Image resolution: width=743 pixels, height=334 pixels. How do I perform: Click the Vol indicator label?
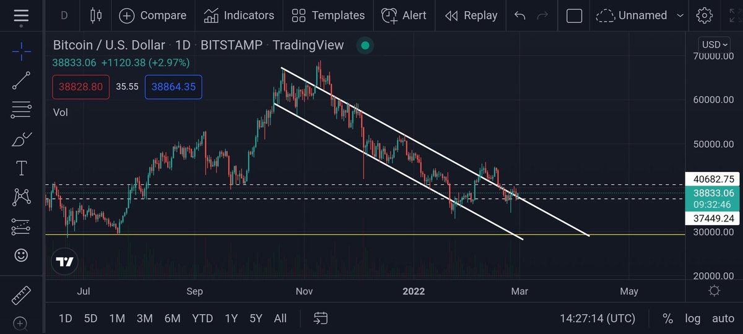61,113
